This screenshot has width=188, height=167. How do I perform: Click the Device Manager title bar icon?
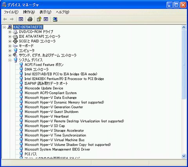coord(4,5)
